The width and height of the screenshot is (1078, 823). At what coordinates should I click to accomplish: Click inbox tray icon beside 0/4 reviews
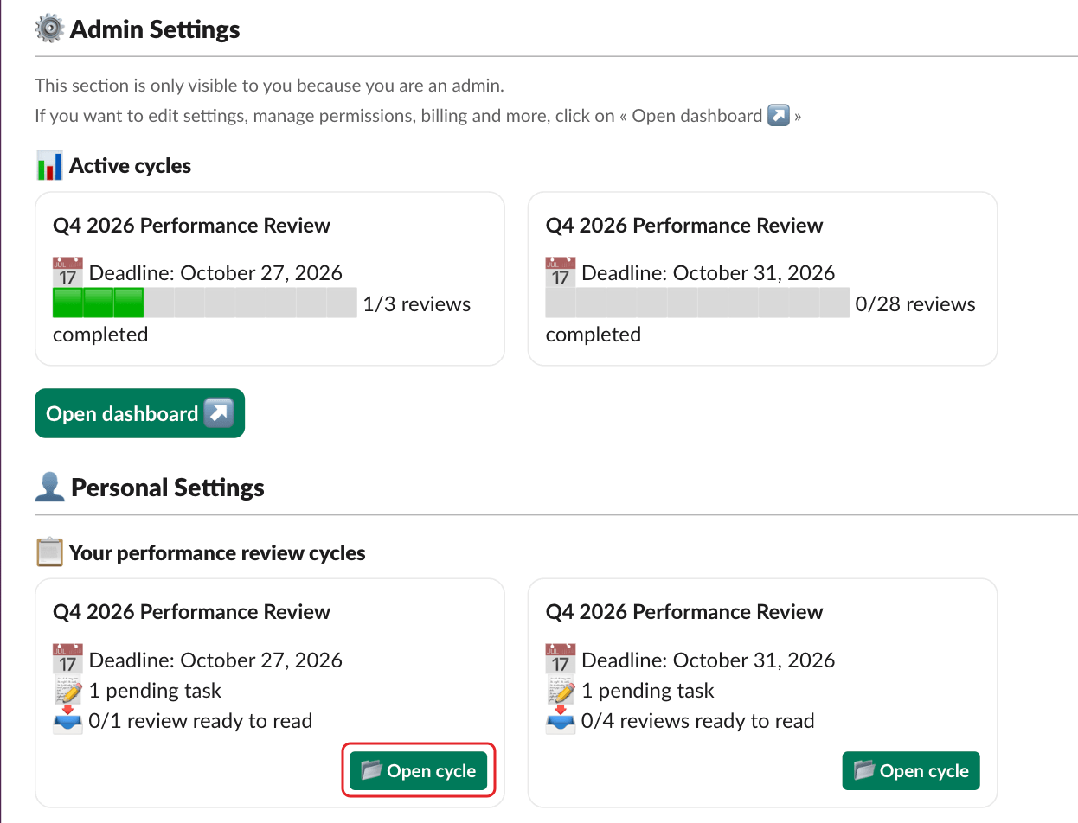[x=561, y=721]
